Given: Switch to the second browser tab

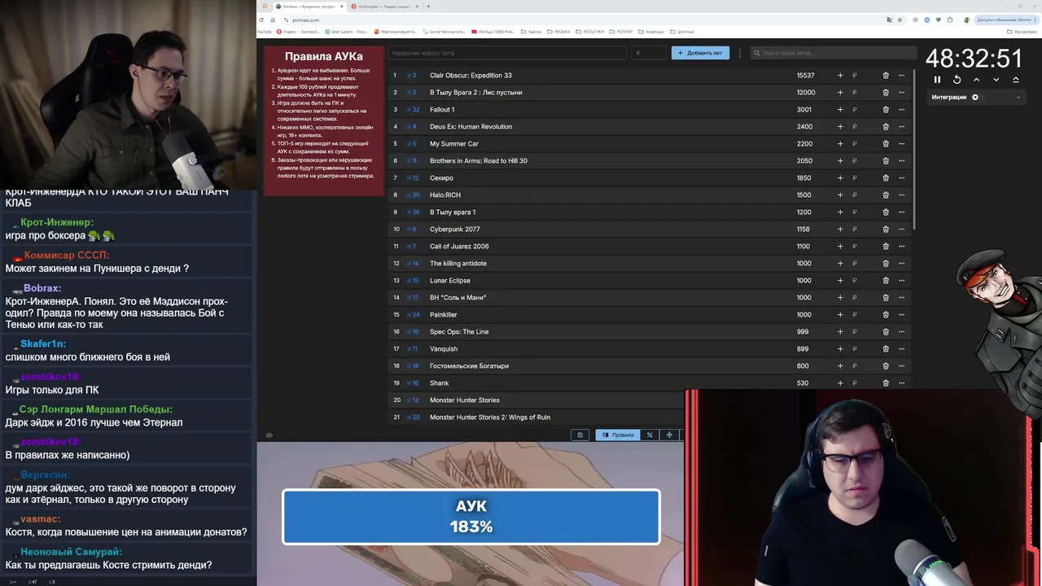Looking at the screenshot, I should point(383,7).
